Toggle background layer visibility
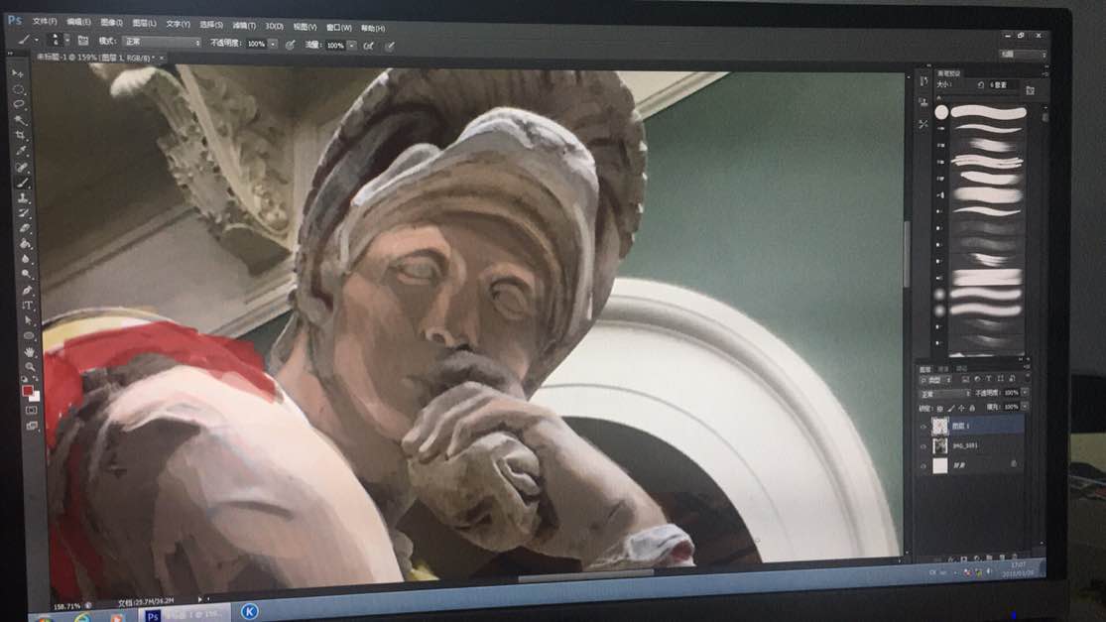The height and width of the screenshot is (622, 1106). pos(923,465)
